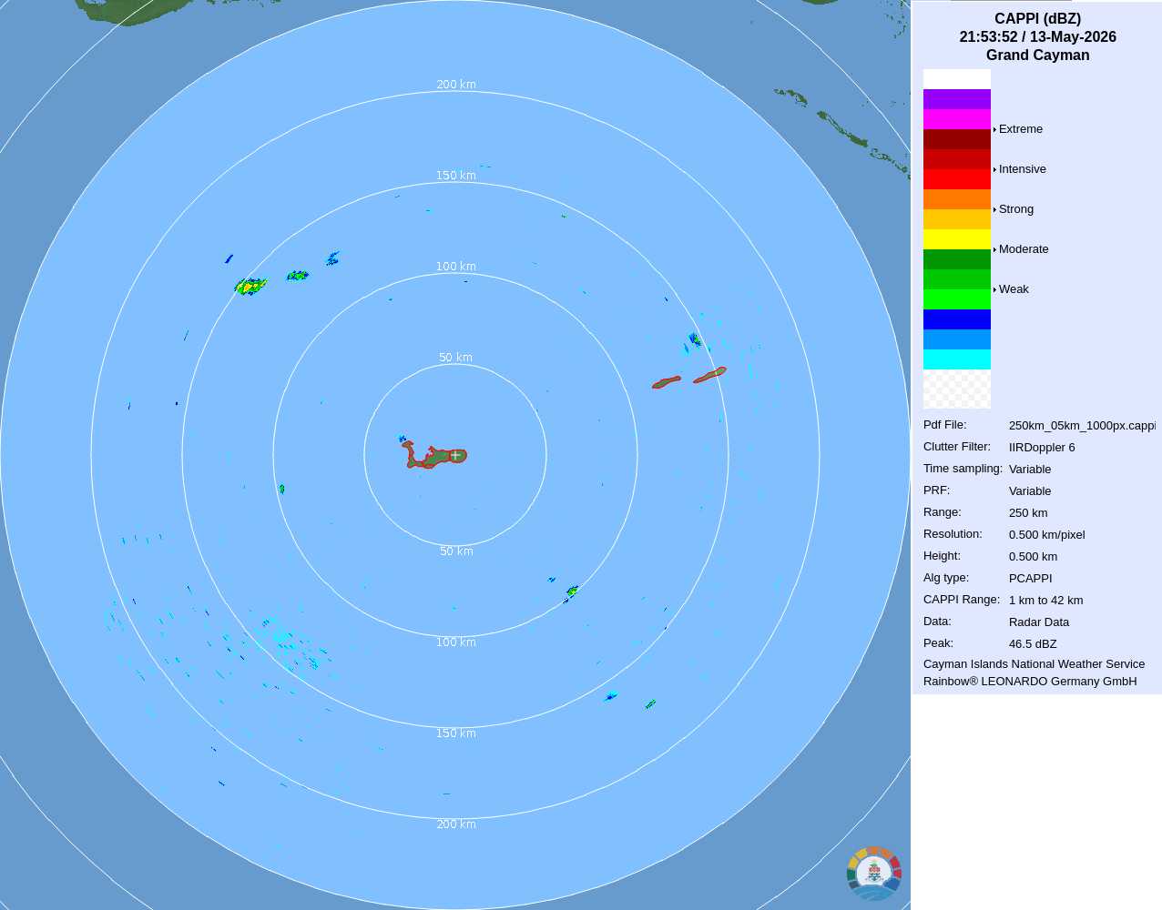Click the Strong intensity legend label

coord(1016,209)
